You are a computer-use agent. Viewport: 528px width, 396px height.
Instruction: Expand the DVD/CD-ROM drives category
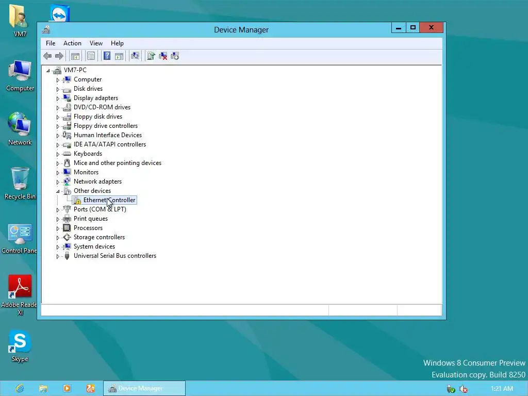tap(58, 108)
